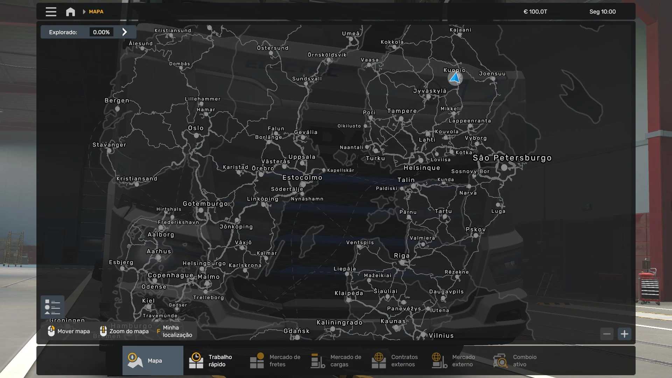The image size is (672, 378).
Task: Click the Östersund city label
Action: pyautogui.click(x=273, y=48)
